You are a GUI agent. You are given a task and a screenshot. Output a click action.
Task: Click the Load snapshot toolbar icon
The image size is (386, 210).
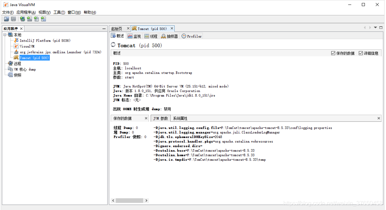[x=7, y=19]
